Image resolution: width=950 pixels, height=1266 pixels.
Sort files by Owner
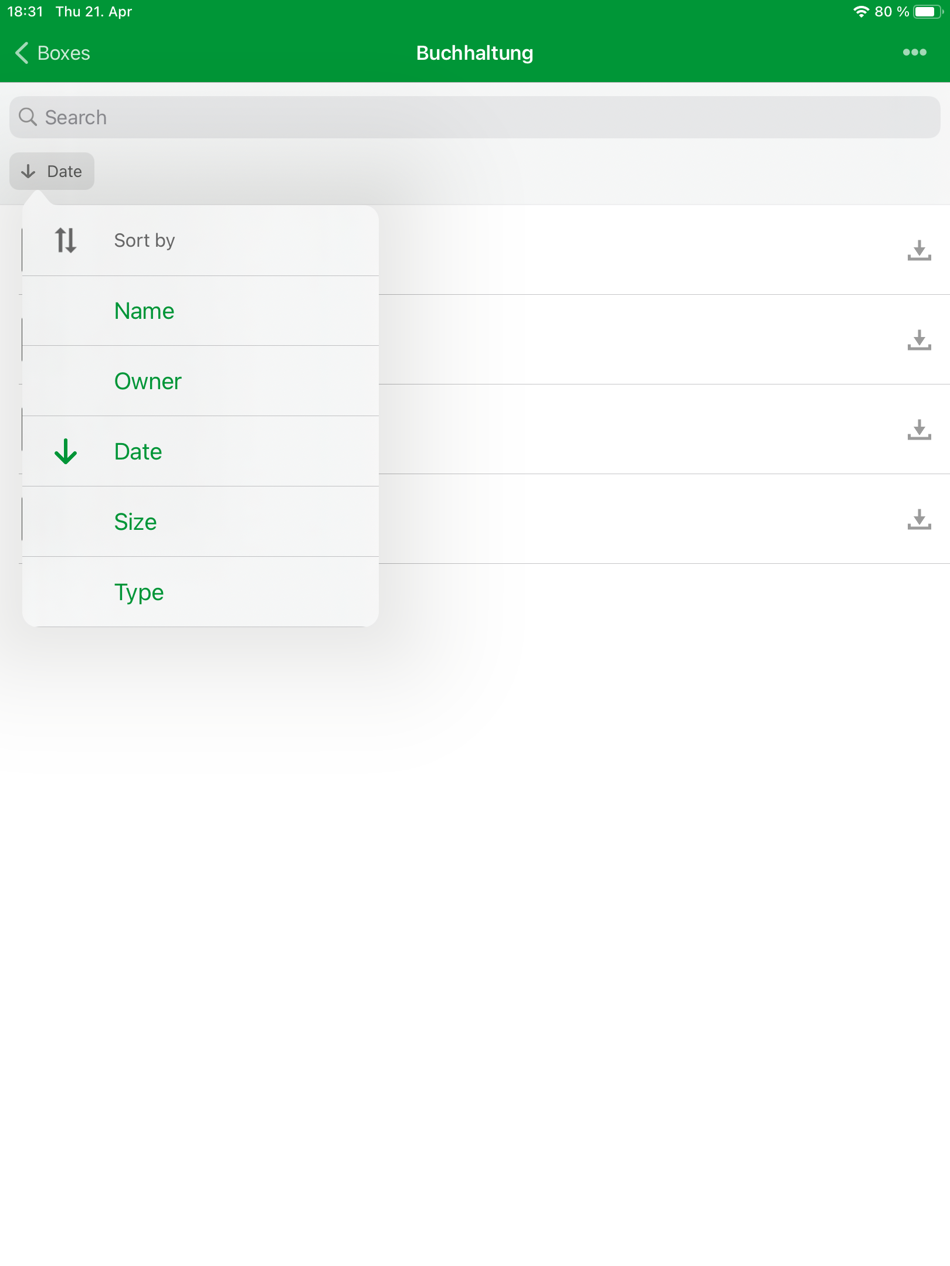point(201,381)
